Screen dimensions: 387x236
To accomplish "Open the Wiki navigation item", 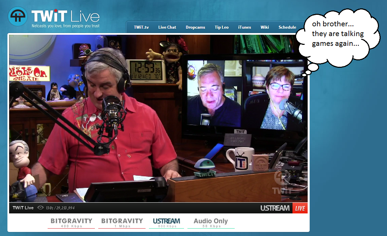I will tap(265, 27).
